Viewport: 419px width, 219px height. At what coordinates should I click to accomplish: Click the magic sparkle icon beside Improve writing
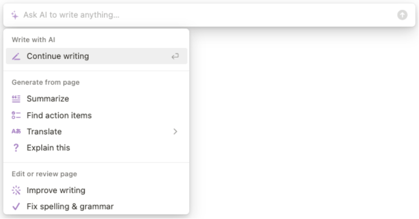[16, 191]
